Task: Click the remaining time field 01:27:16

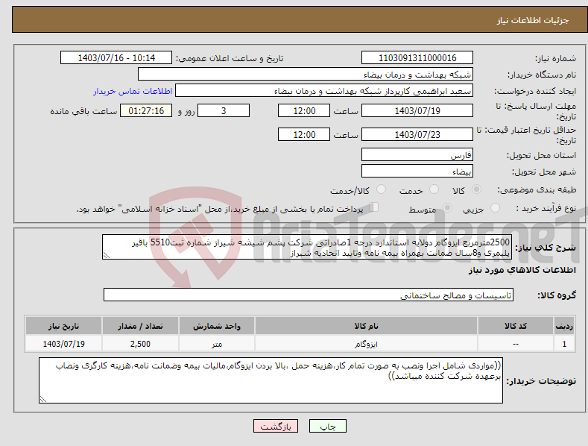Action: [146, 110]
